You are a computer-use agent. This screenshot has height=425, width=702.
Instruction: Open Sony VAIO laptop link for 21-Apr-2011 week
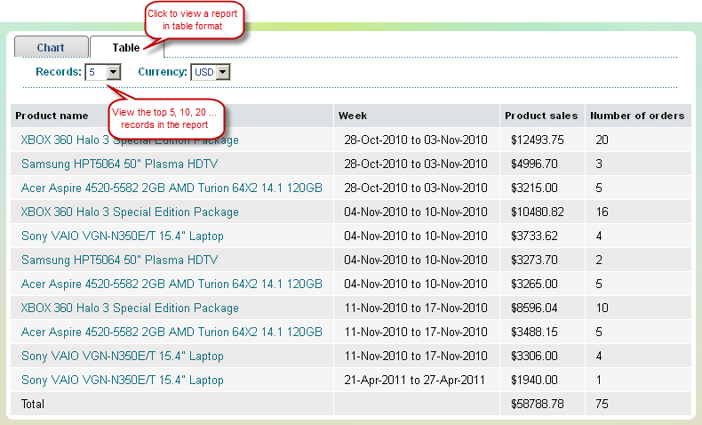(123, 381)
